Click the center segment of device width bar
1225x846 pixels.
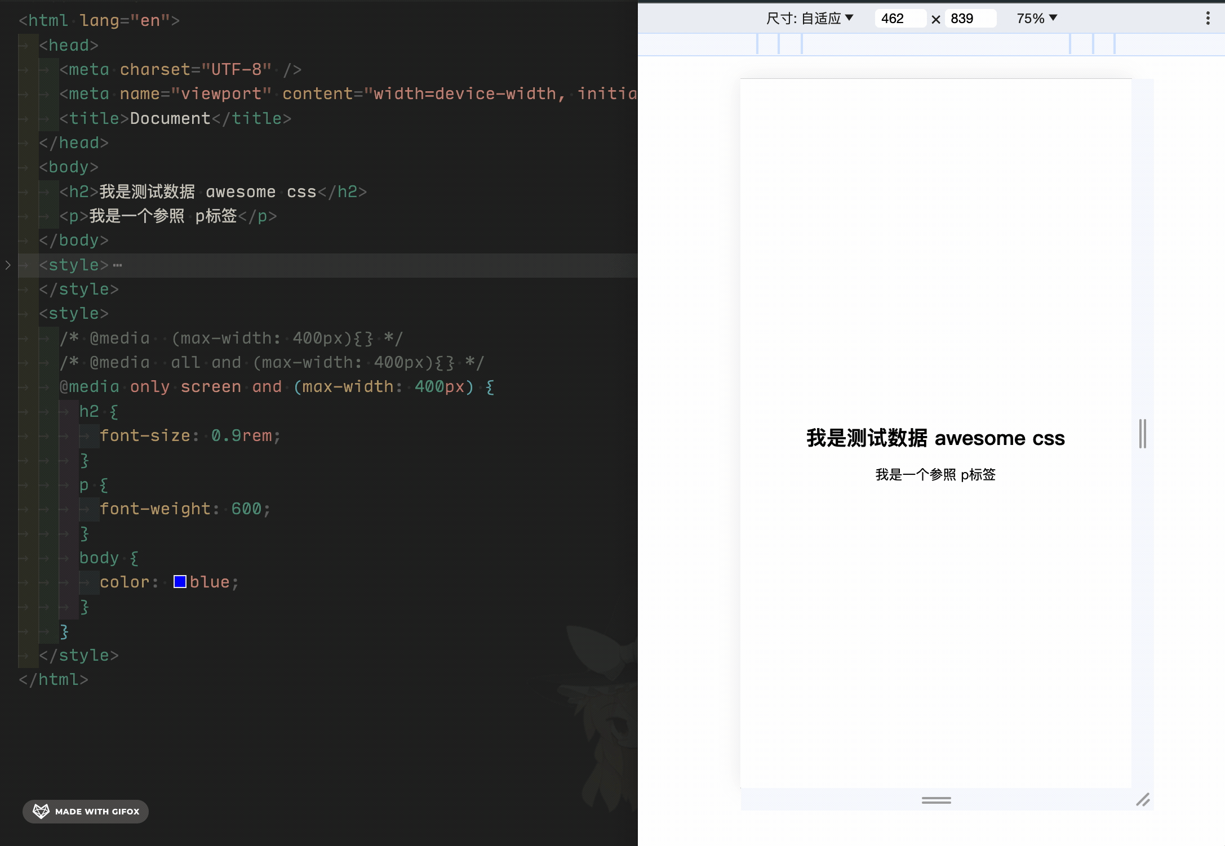coord(935,44)
